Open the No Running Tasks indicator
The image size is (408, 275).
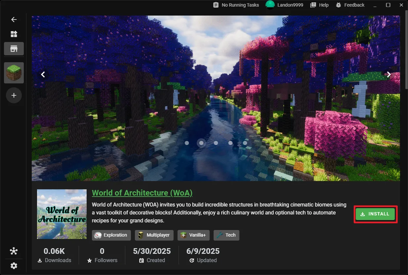pos(236,5)
